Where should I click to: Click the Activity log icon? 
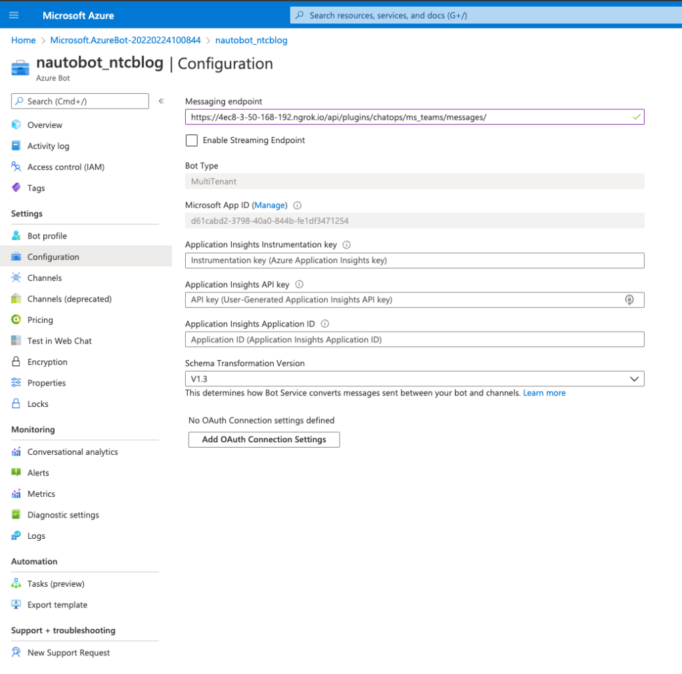click(x=16, y=146)
